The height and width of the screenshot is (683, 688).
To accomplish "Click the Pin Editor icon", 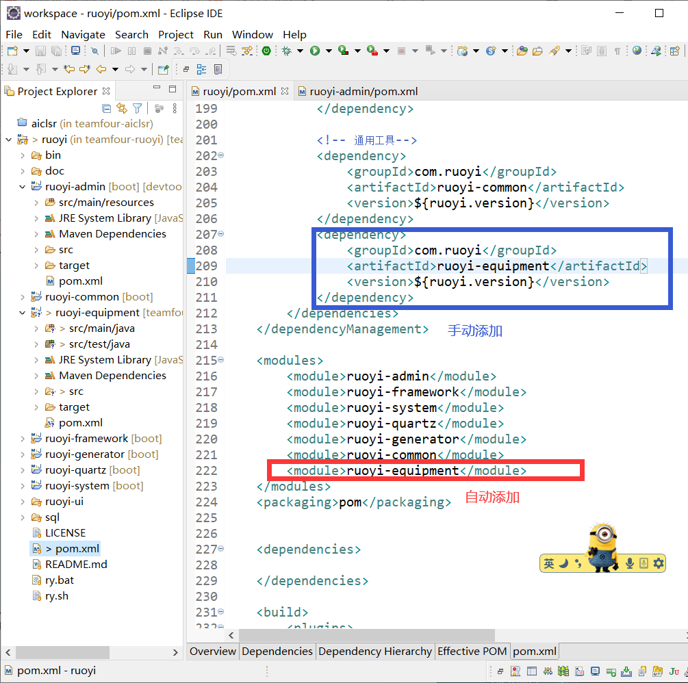I will [163, 69].
